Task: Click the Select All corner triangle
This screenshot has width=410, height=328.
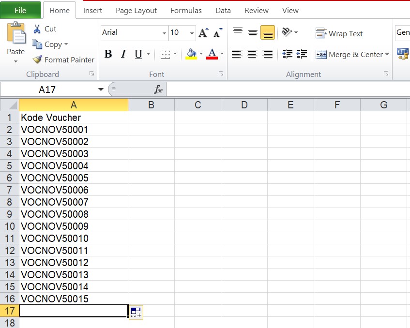Action: 10,105
